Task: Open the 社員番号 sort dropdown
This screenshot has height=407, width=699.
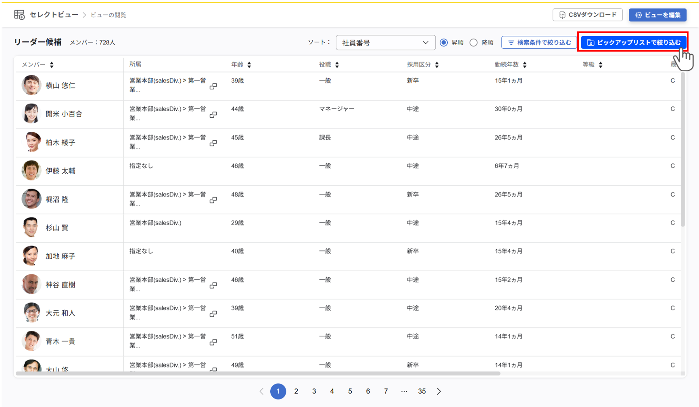Action: pos(385,43)
